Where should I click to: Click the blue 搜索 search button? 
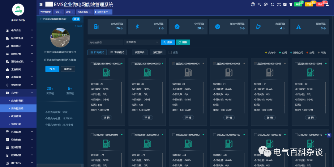coord(168,42)
